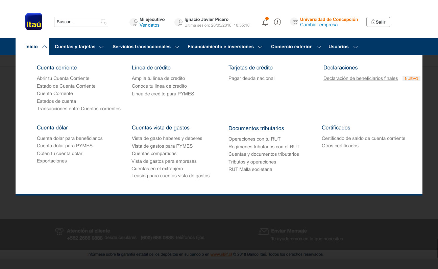The width and height of the screenshot is (438, 269).
Task: Click Otros certificados
Action: click(x=340, y=146)
